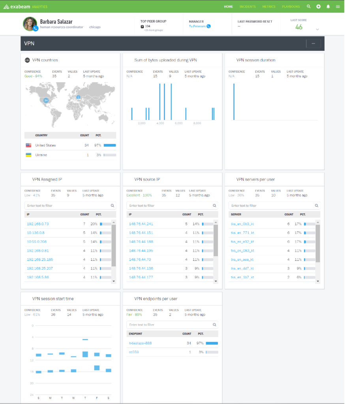Viewport: 345px width, 404px height.
Task: Click the phone icon next to Tu Petersen
Action: tap(209, 26)
